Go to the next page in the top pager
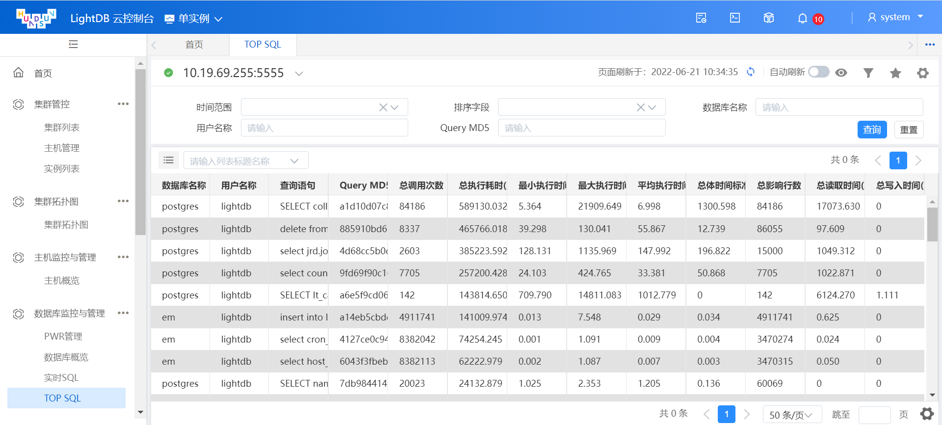The width and height of the screenshot is (942, 425). tap(918, 160)
